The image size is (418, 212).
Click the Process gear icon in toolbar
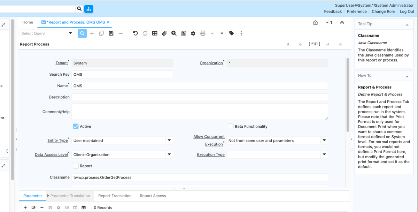click(193, 33)
